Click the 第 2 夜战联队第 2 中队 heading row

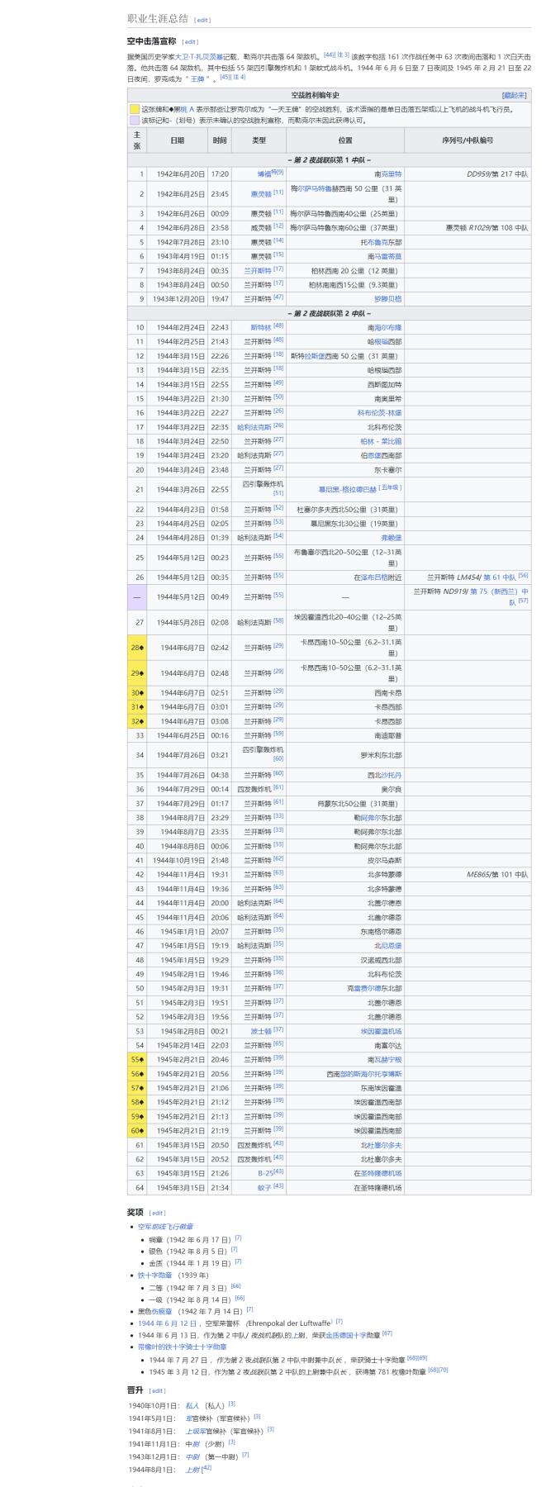pos(330,313)
